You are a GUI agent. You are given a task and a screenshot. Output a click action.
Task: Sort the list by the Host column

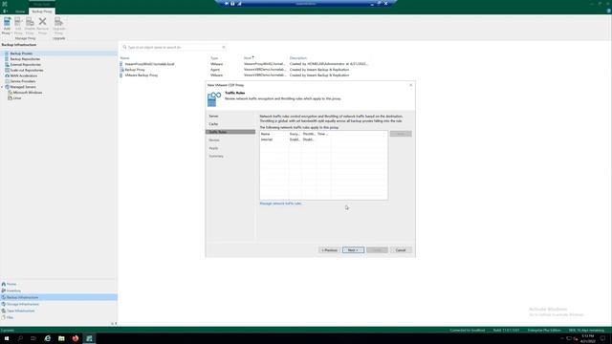click(248, 57)
